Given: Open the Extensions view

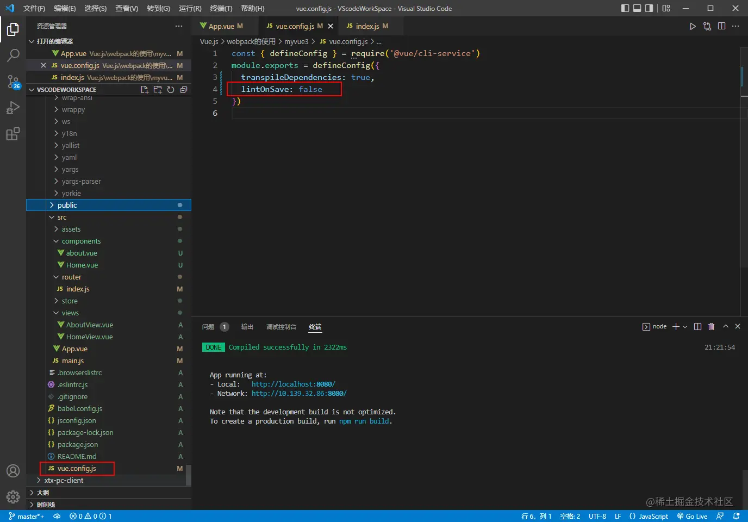Looking at the screenshot, I should click(x=13, y=134).
